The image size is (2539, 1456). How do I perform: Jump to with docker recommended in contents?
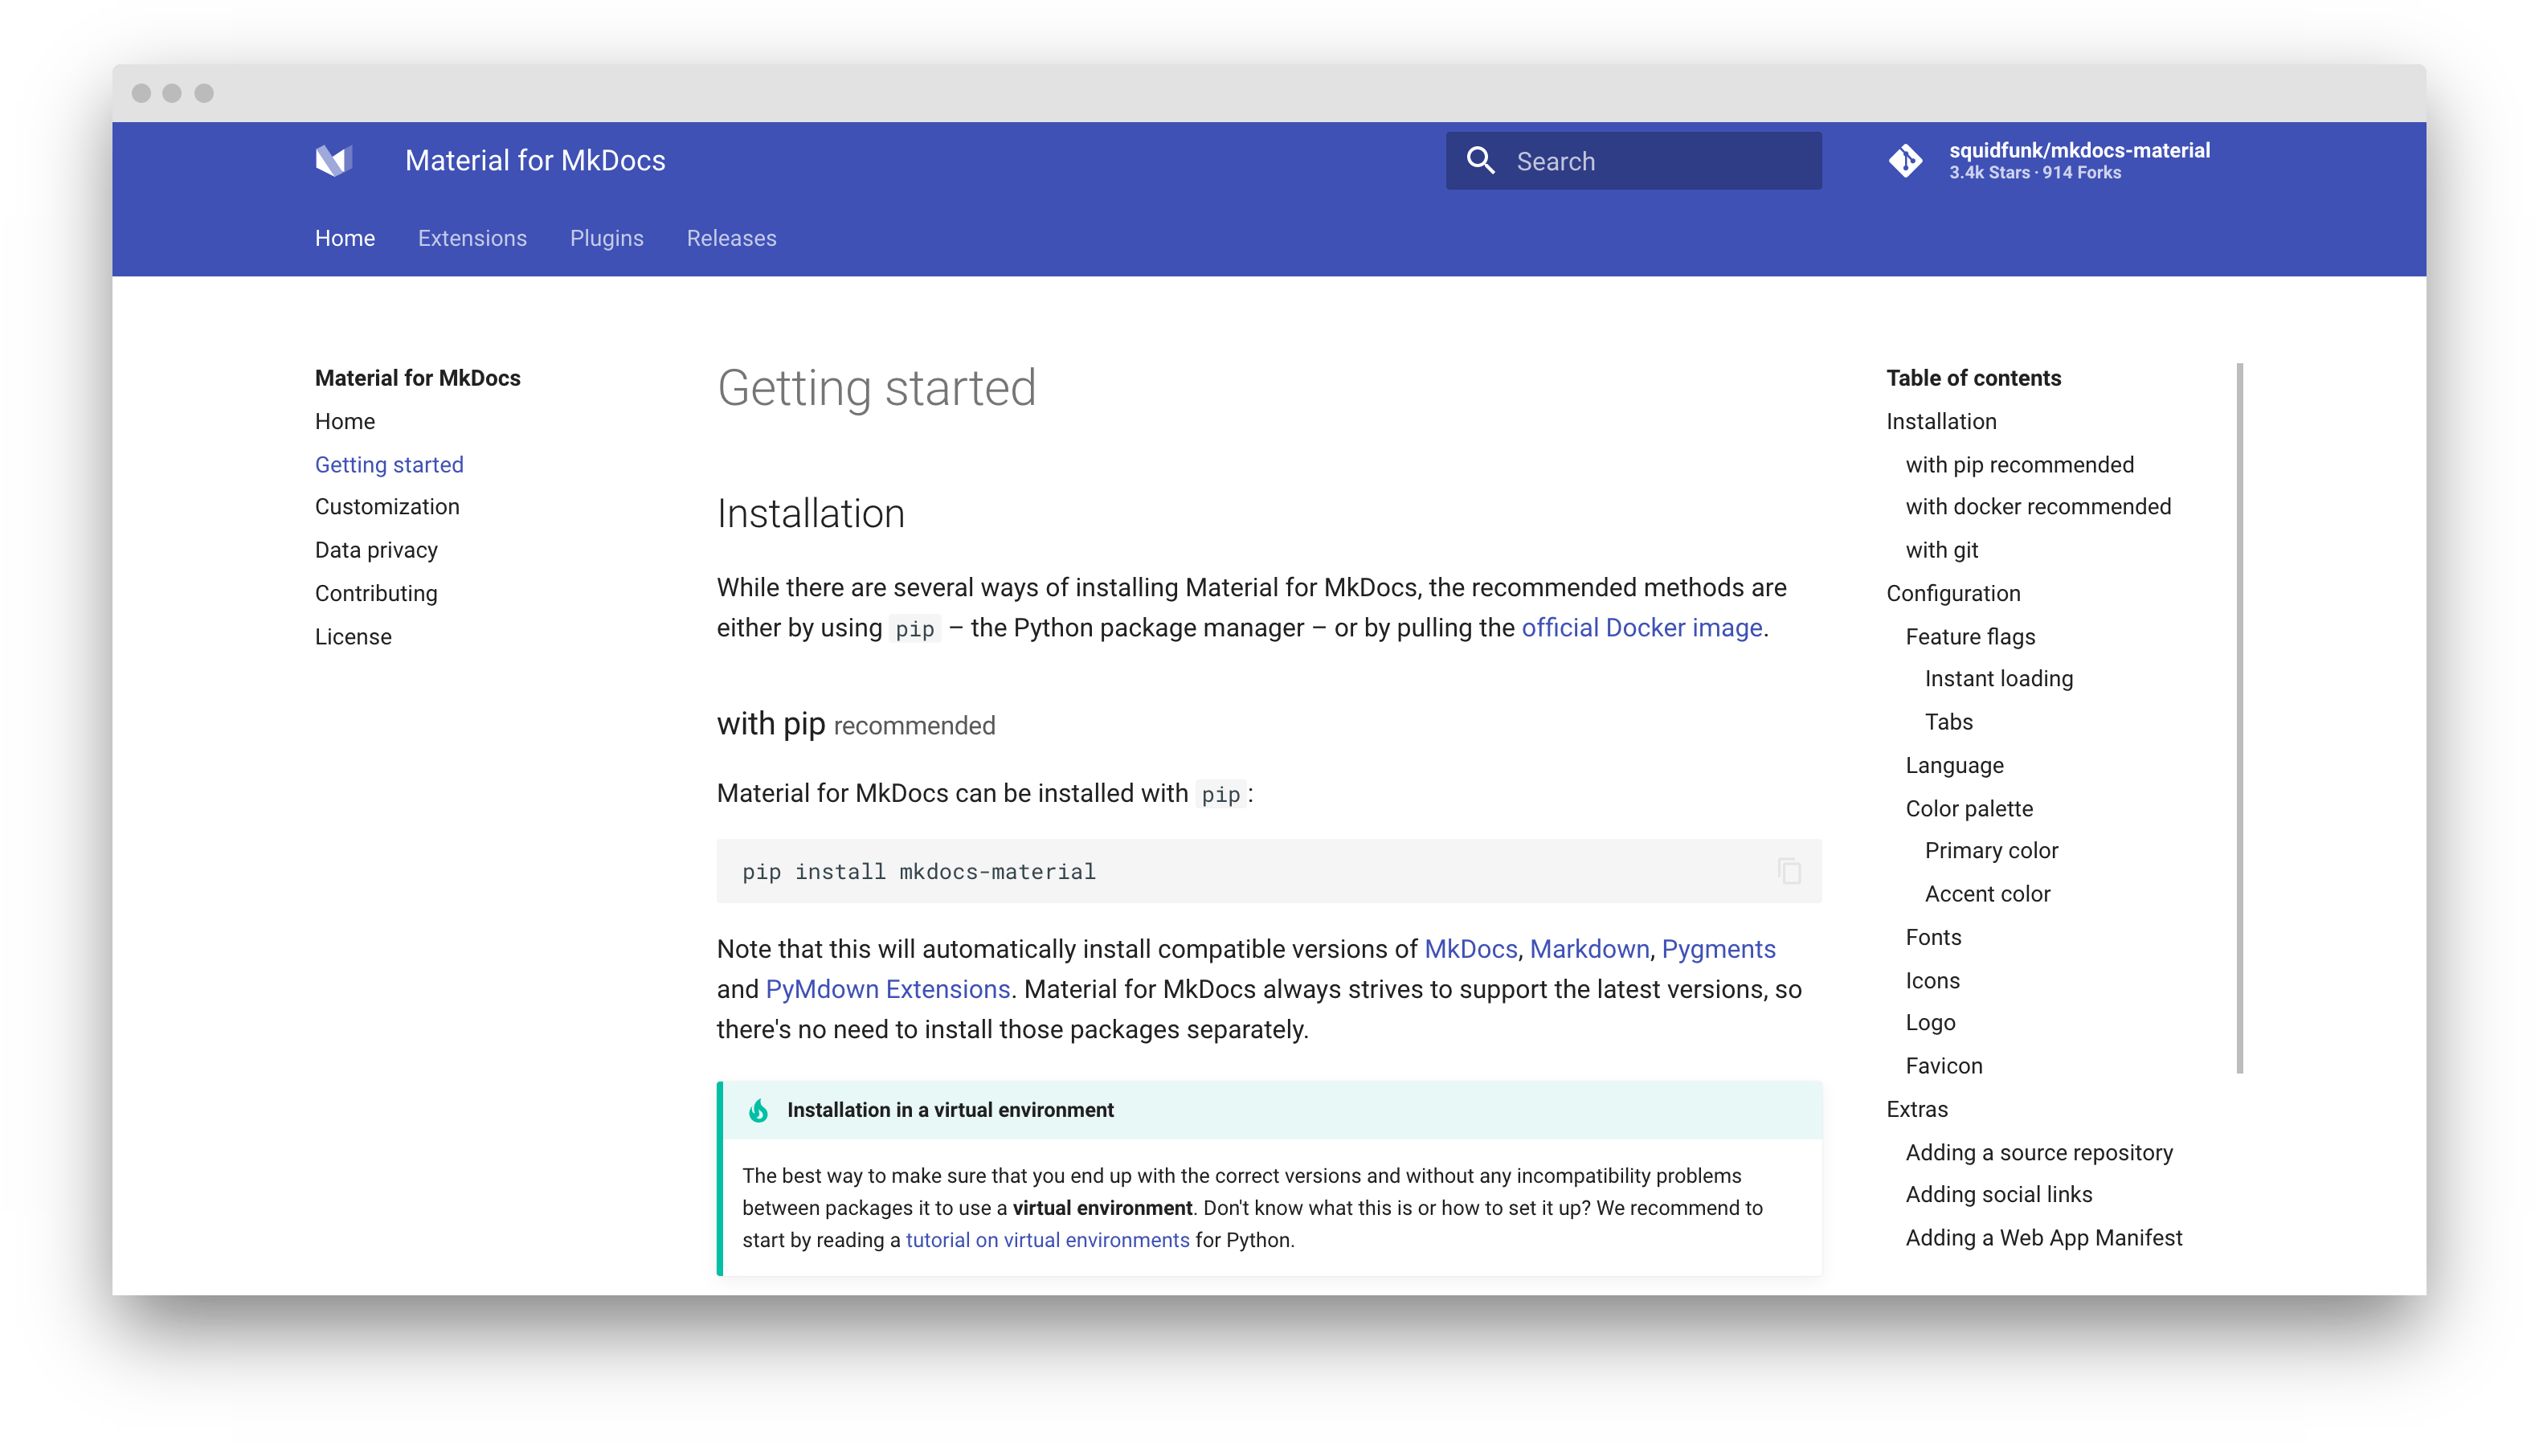click(x=2038, y=507)
